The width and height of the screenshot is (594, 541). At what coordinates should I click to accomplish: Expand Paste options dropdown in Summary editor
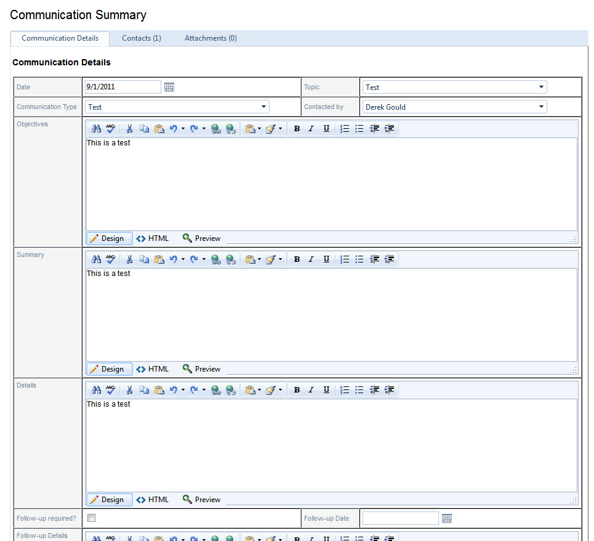pyautogui.click(x=260, y=259)
